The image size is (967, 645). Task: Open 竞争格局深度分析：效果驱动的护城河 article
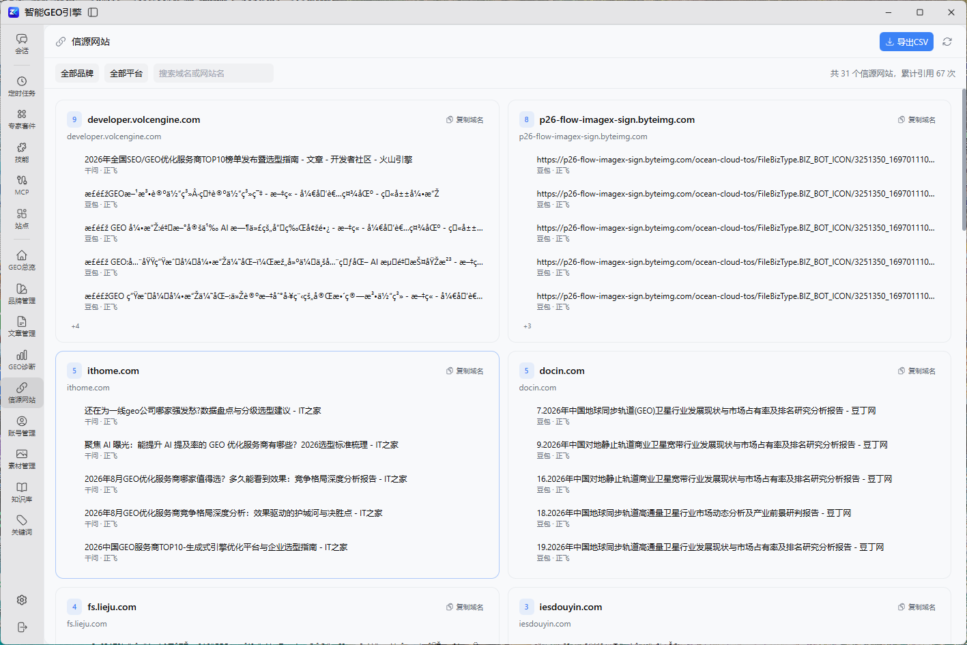point(233,513)
